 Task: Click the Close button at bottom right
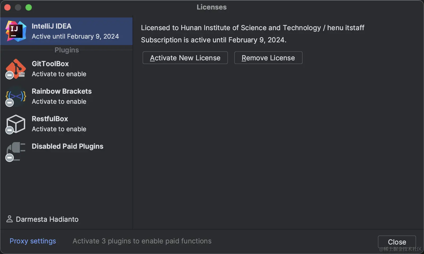397,242
